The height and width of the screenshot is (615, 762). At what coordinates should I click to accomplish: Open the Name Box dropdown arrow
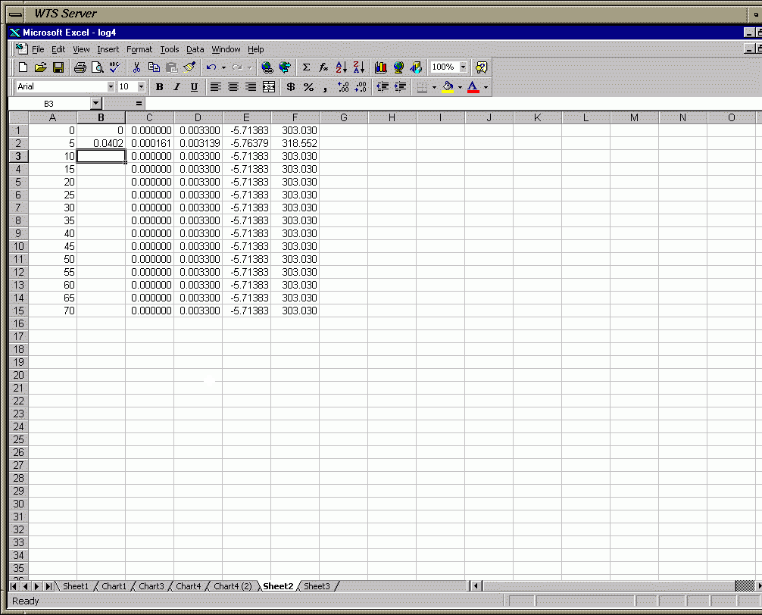coord(95,103)
